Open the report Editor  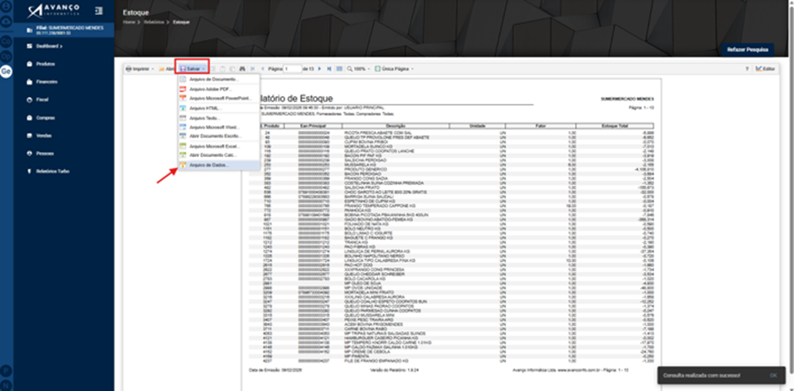(765, 68)
